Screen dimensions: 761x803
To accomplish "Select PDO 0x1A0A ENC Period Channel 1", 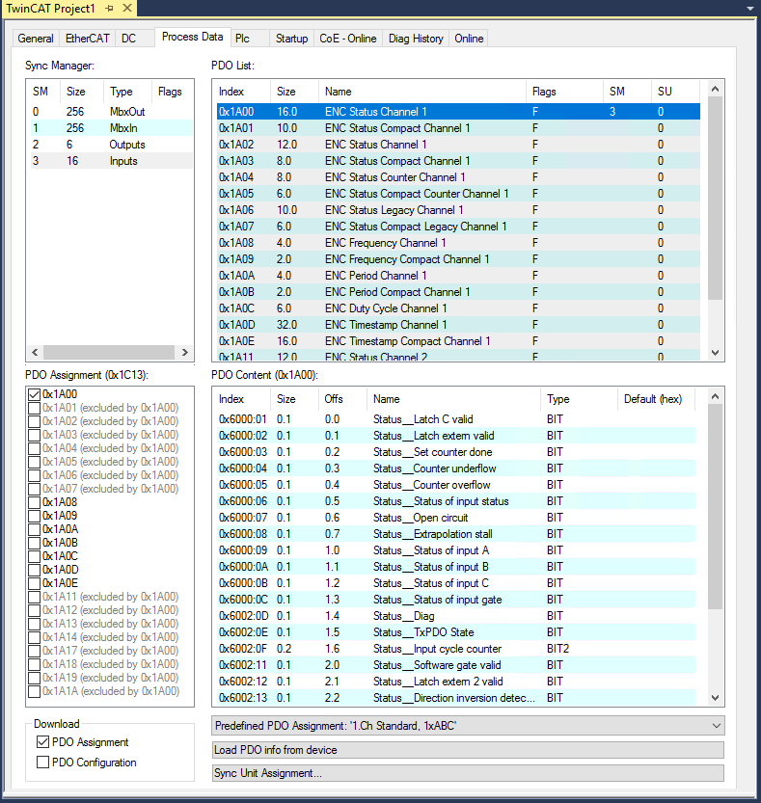I will tap(458, 276).
